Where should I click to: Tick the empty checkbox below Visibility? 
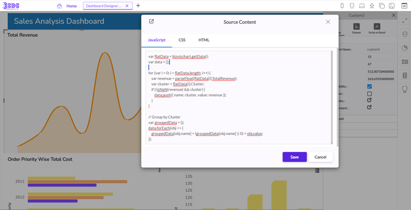[369, 94]
